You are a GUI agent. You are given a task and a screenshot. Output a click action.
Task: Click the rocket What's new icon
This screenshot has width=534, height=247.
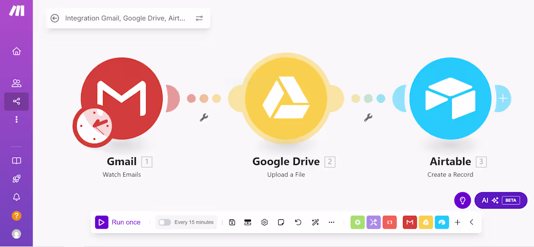(x=17, y=179)
